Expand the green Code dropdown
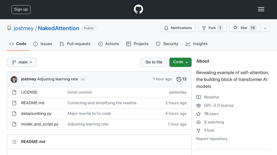Image resolution: width=277 pixels, height=155 pixels. [180, 62]
